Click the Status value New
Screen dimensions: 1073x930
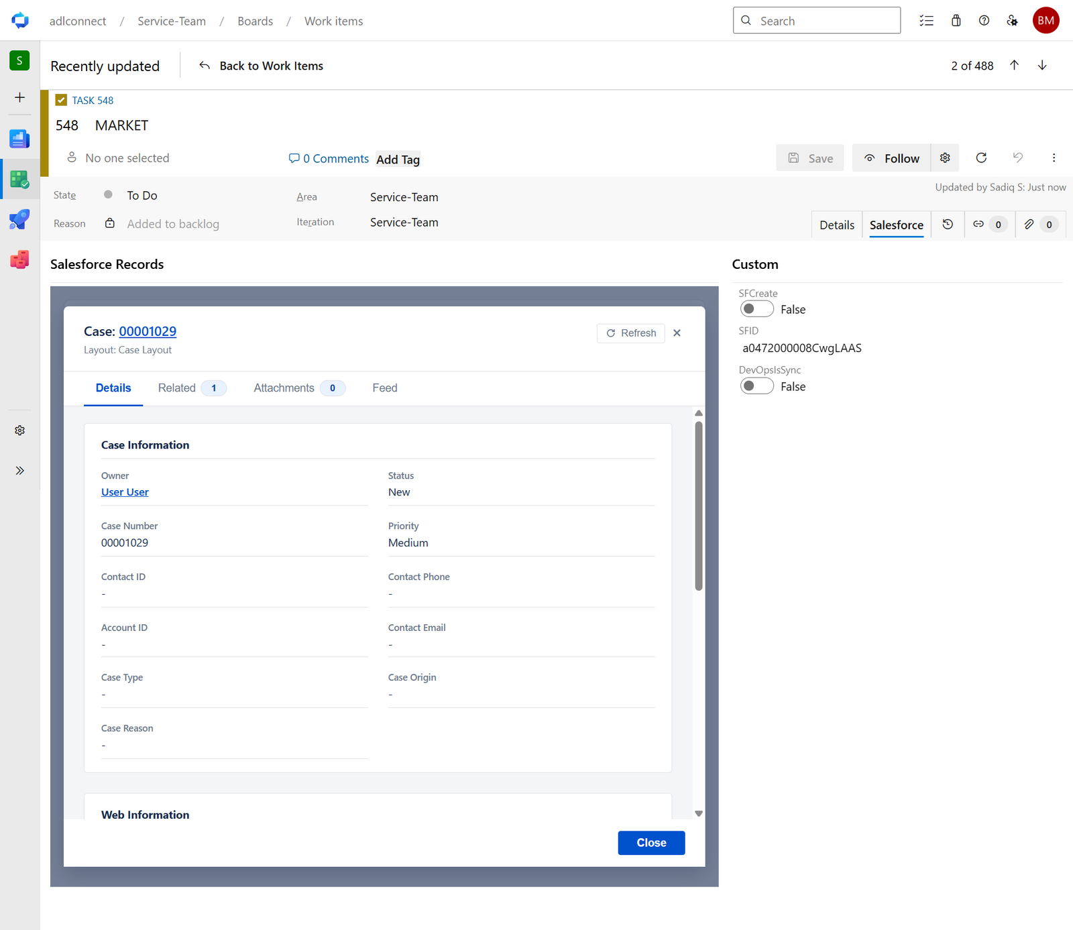point(399,492)
